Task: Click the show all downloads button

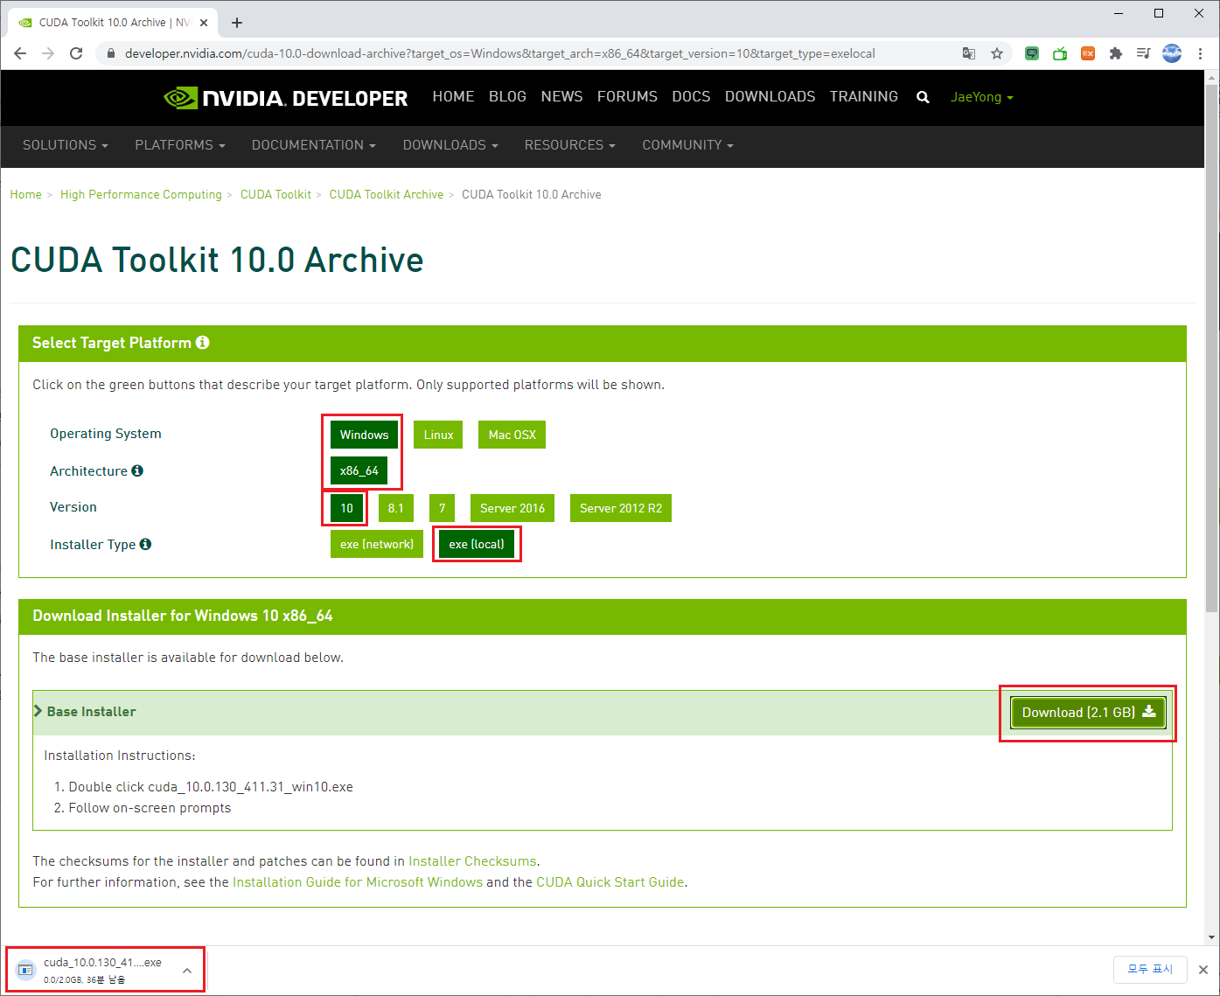Action: pyautogui.click(x=1150, y=969)
